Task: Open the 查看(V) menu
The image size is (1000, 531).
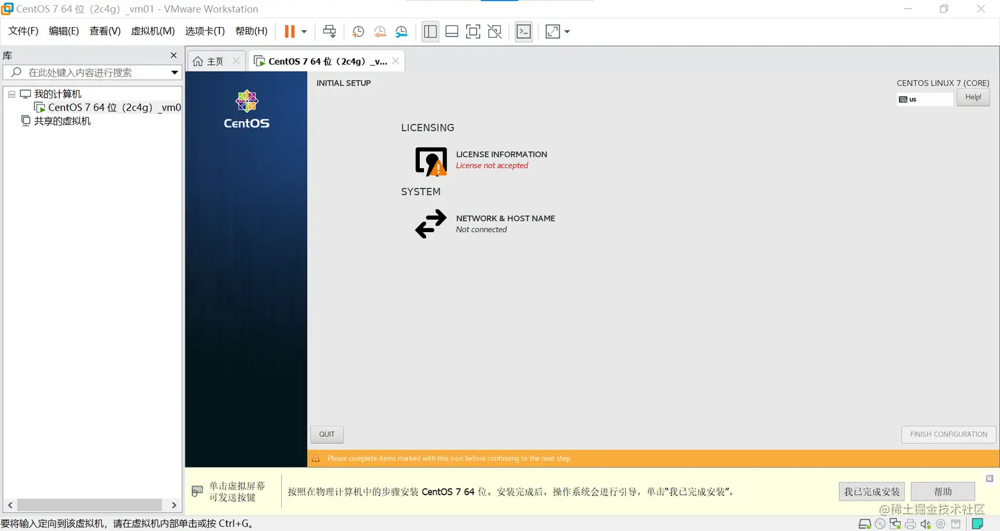Action: [105, 31]
